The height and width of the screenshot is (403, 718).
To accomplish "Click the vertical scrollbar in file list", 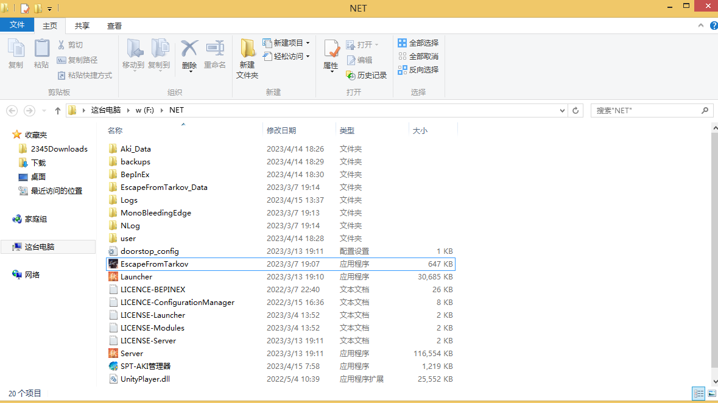I will [713, 244].
